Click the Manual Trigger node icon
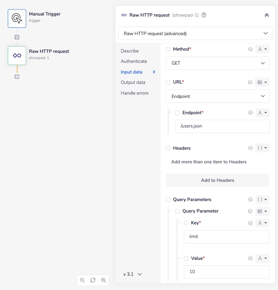The height and width of the screenshot is (290, 278). tap(17, 18)
